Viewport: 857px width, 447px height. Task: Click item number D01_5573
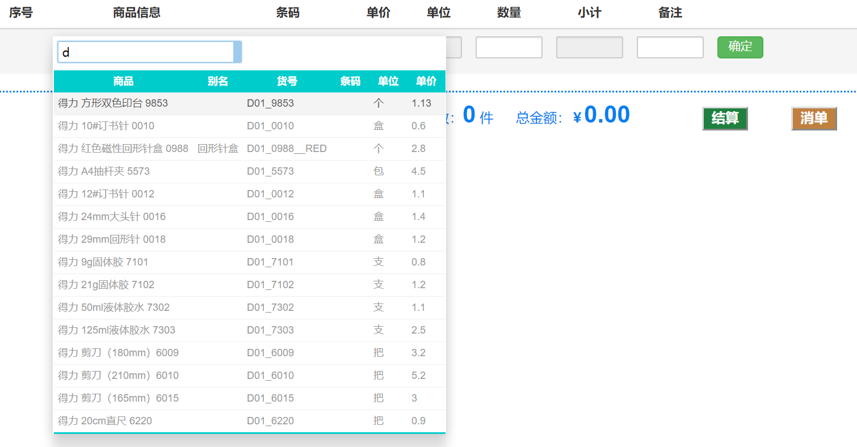coord(270,171)
